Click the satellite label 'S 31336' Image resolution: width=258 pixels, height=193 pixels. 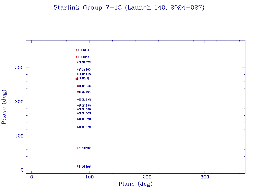85,110
